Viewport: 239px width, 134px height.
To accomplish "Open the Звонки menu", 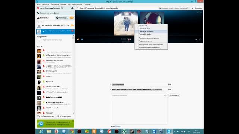I will tap(63, 4).
